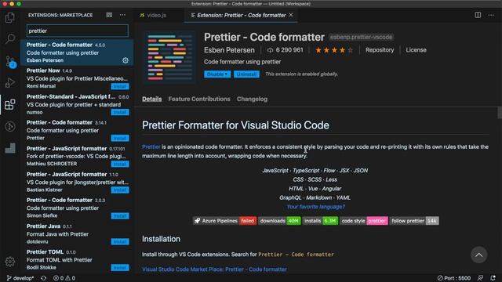Open the bottom square activity bar icon
Screen dimensions: 502x282
(x=10, y=148)
